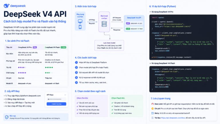220x124 pixels.
Task: Click the HTTP(S) Request arrow label
Action: coord(92,22)
